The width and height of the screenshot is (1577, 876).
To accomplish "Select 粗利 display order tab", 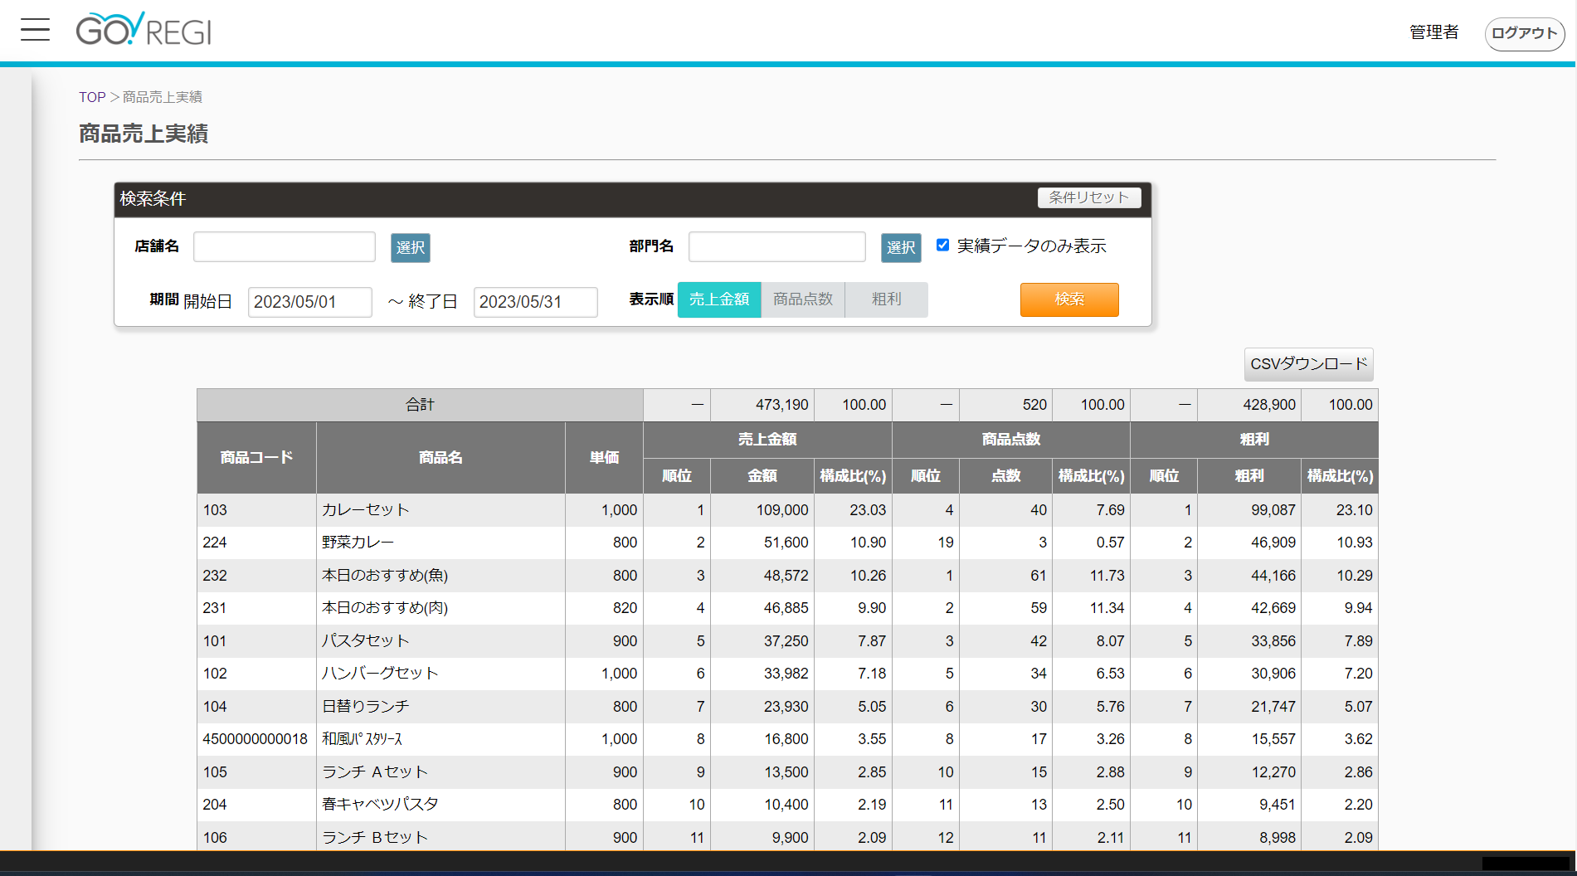I will coord(886,299).
